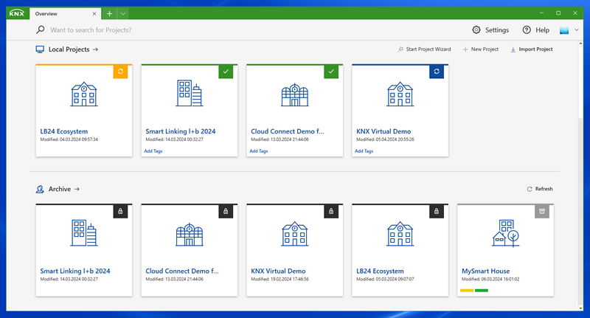590x318 pixels.
Task: Click the KNX logo in title bar
Action: (x=15, y=13)
